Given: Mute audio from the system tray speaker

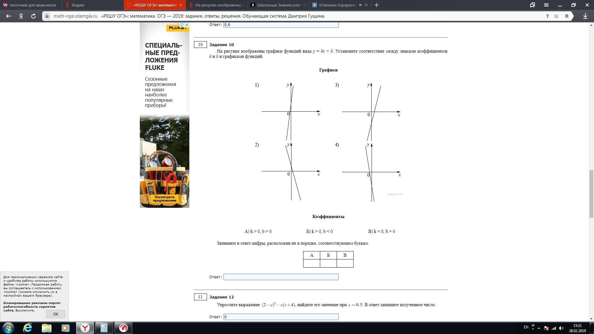Looking at the screenshot, I should 562,328.
